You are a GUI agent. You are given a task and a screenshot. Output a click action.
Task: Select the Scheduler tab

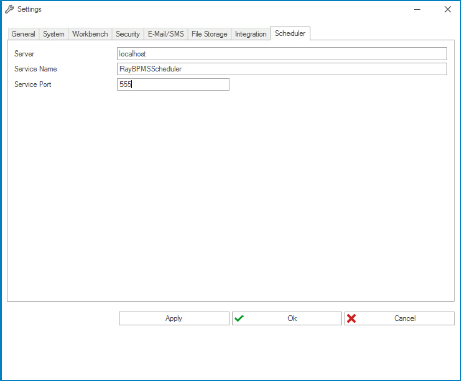coord(290,33)
